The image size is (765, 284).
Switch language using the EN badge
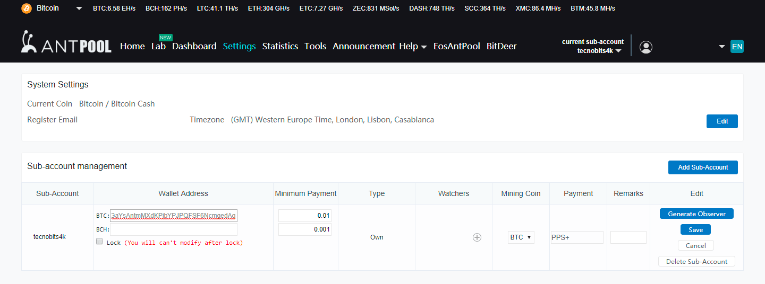pos(737,47)
